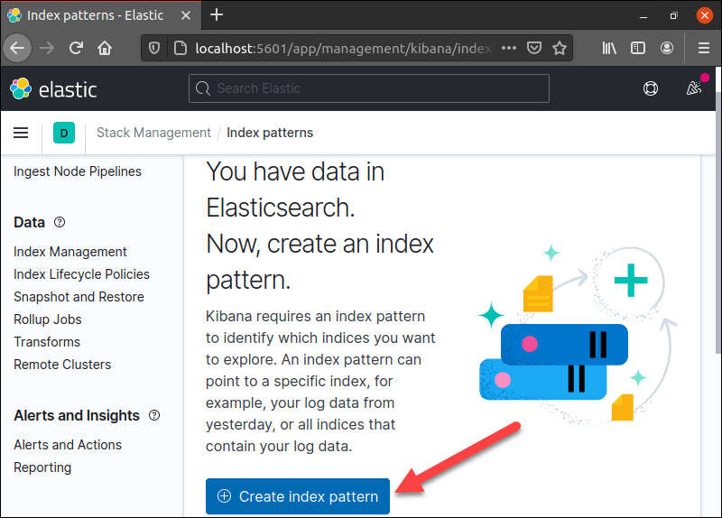722x518 pixels.
Task: Show help for Alerts and Insights
Action: tap(154, 415)
